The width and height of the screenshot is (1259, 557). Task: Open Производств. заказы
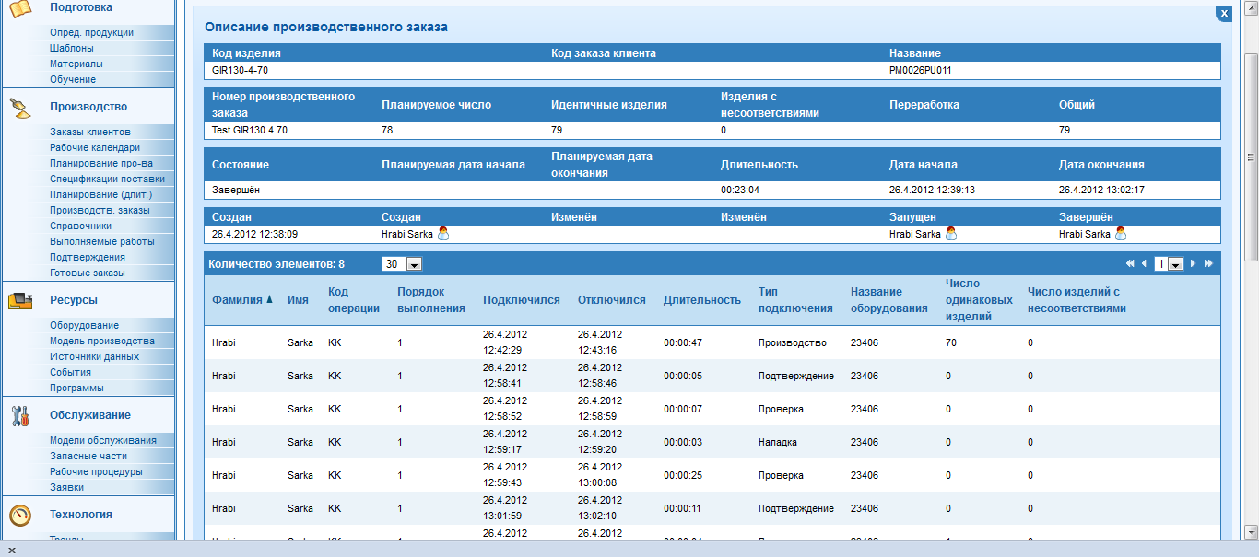pos(100,210)
